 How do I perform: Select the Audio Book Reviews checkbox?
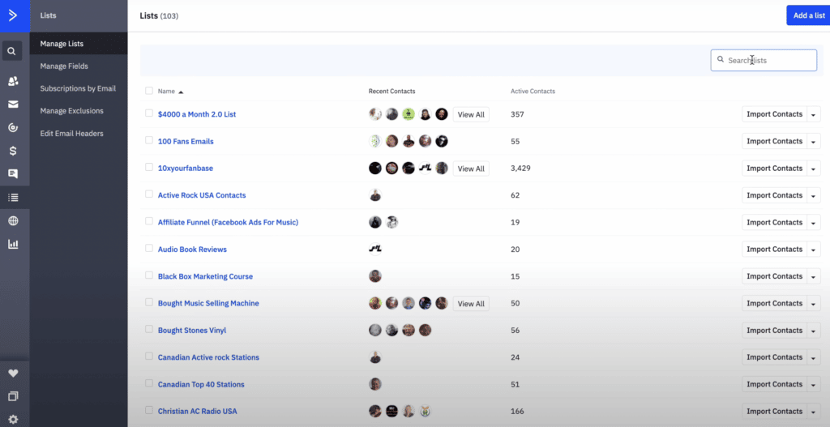click(x=149, y=248)
